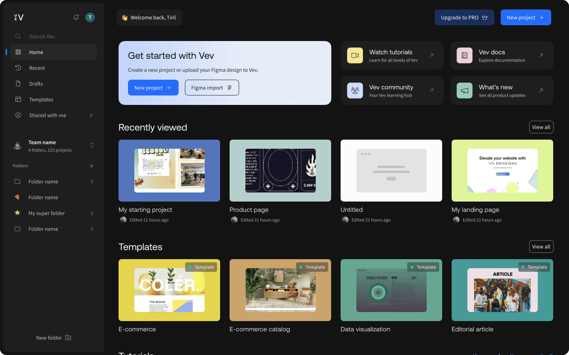This screenshot has width=569, height=355.
Task: Click the search magnifier icon
Action: coord(18,36)
